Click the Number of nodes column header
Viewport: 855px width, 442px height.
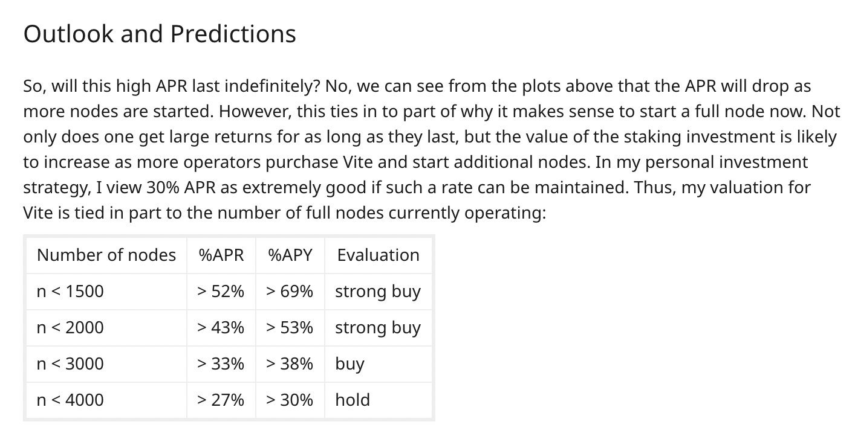point(106,255)
